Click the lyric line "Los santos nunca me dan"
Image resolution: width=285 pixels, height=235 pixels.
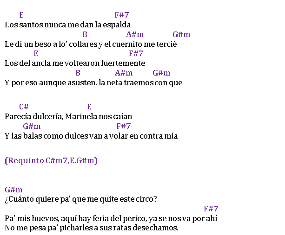pos(67,25)
